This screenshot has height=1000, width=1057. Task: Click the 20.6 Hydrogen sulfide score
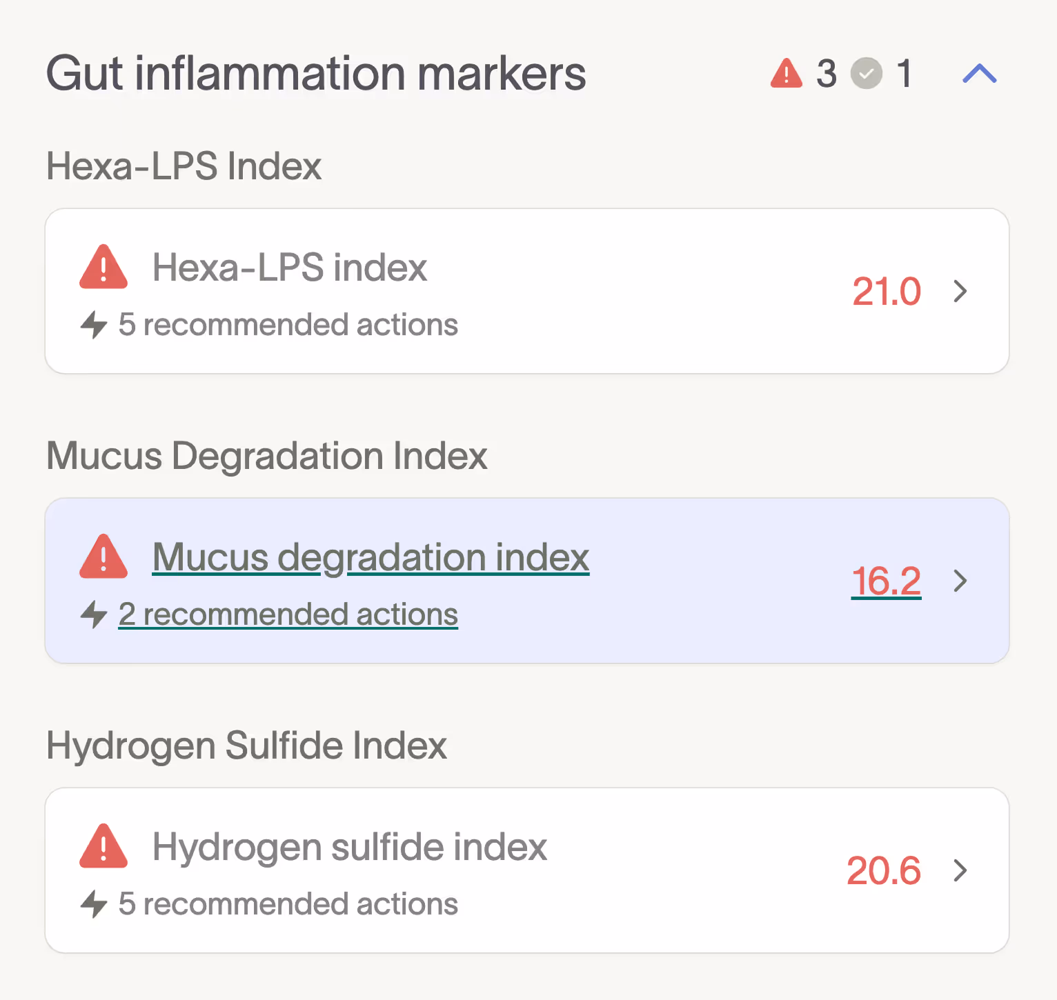[883, 870]
